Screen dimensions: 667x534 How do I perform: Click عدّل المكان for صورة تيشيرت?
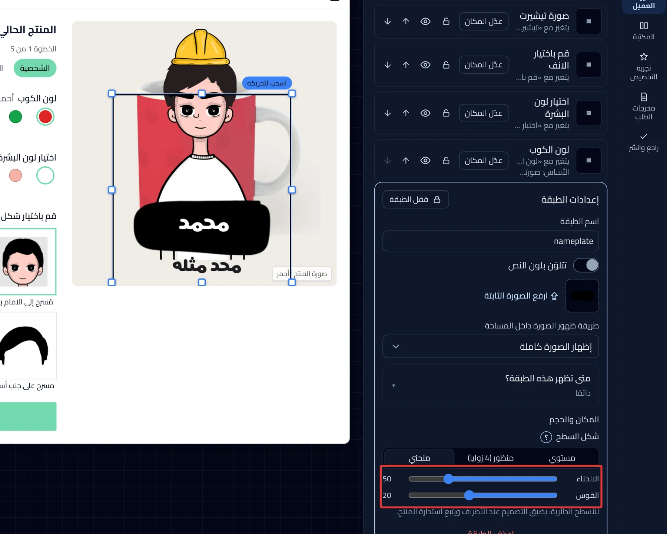(x=484, y=22)
